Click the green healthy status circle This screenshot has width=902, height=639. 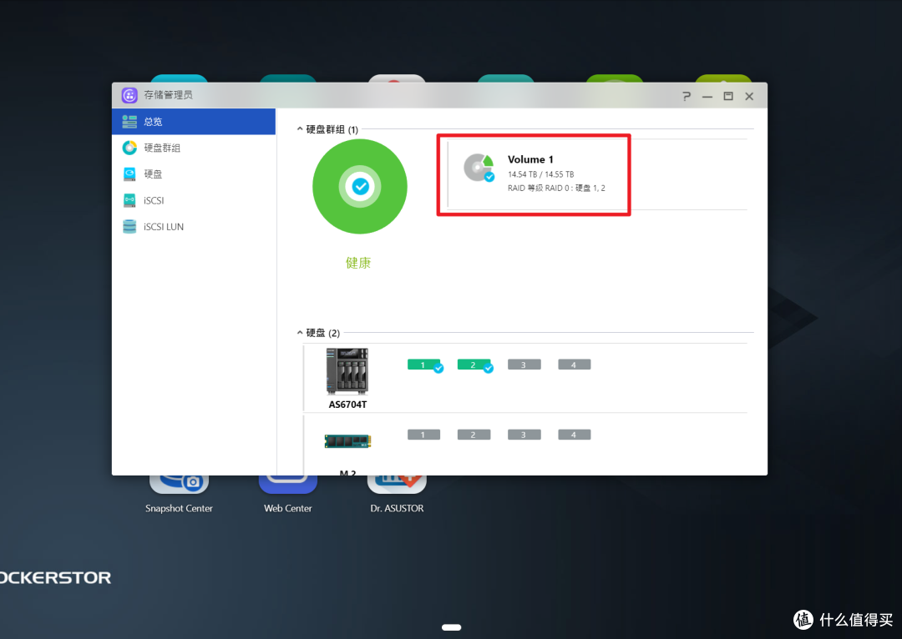pyautogui.click(x=360, y=187)
